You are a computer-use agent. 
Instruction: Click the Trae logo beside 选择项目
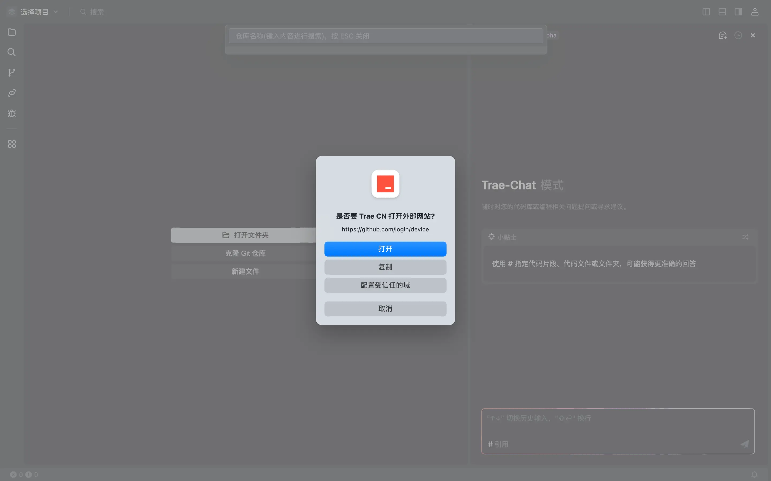[x=12, y=12]
